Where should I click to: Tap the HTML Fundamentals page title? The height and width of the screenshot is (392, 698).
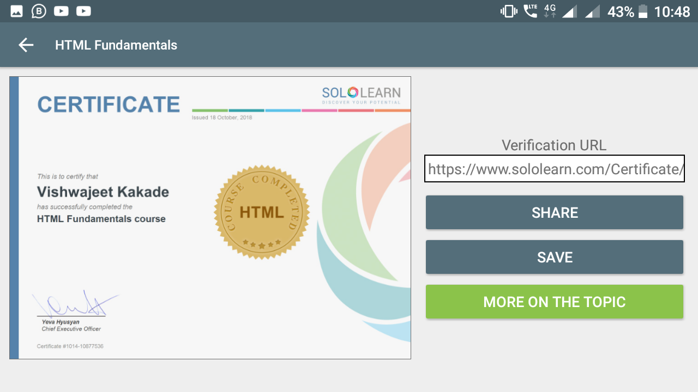116,45
